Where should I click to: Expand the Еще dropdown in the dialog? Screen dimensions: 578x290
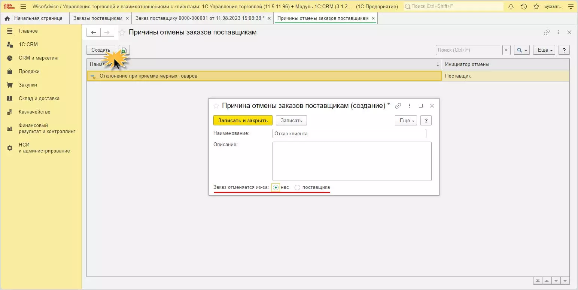406,120
